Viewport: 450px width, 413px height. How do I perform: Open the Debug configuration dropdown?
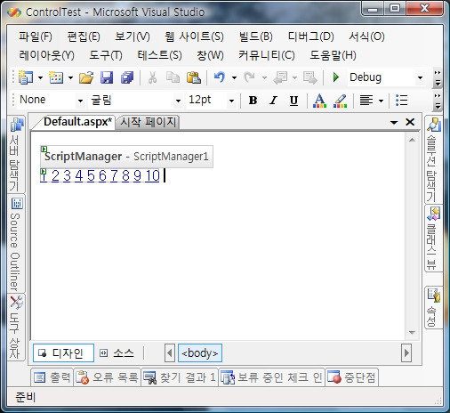pos(420,77)
